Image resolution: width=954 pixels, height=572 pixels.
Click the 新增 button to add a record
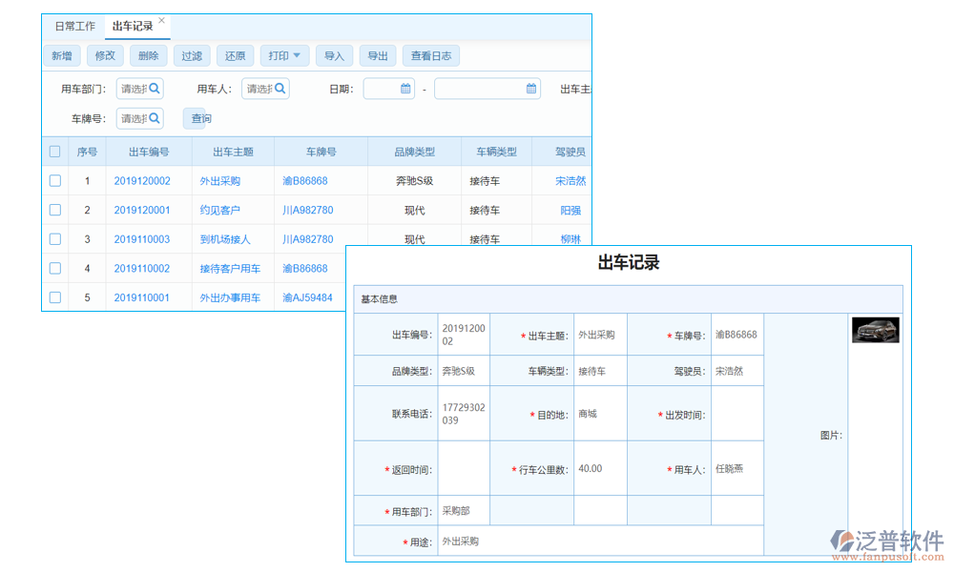61,55
